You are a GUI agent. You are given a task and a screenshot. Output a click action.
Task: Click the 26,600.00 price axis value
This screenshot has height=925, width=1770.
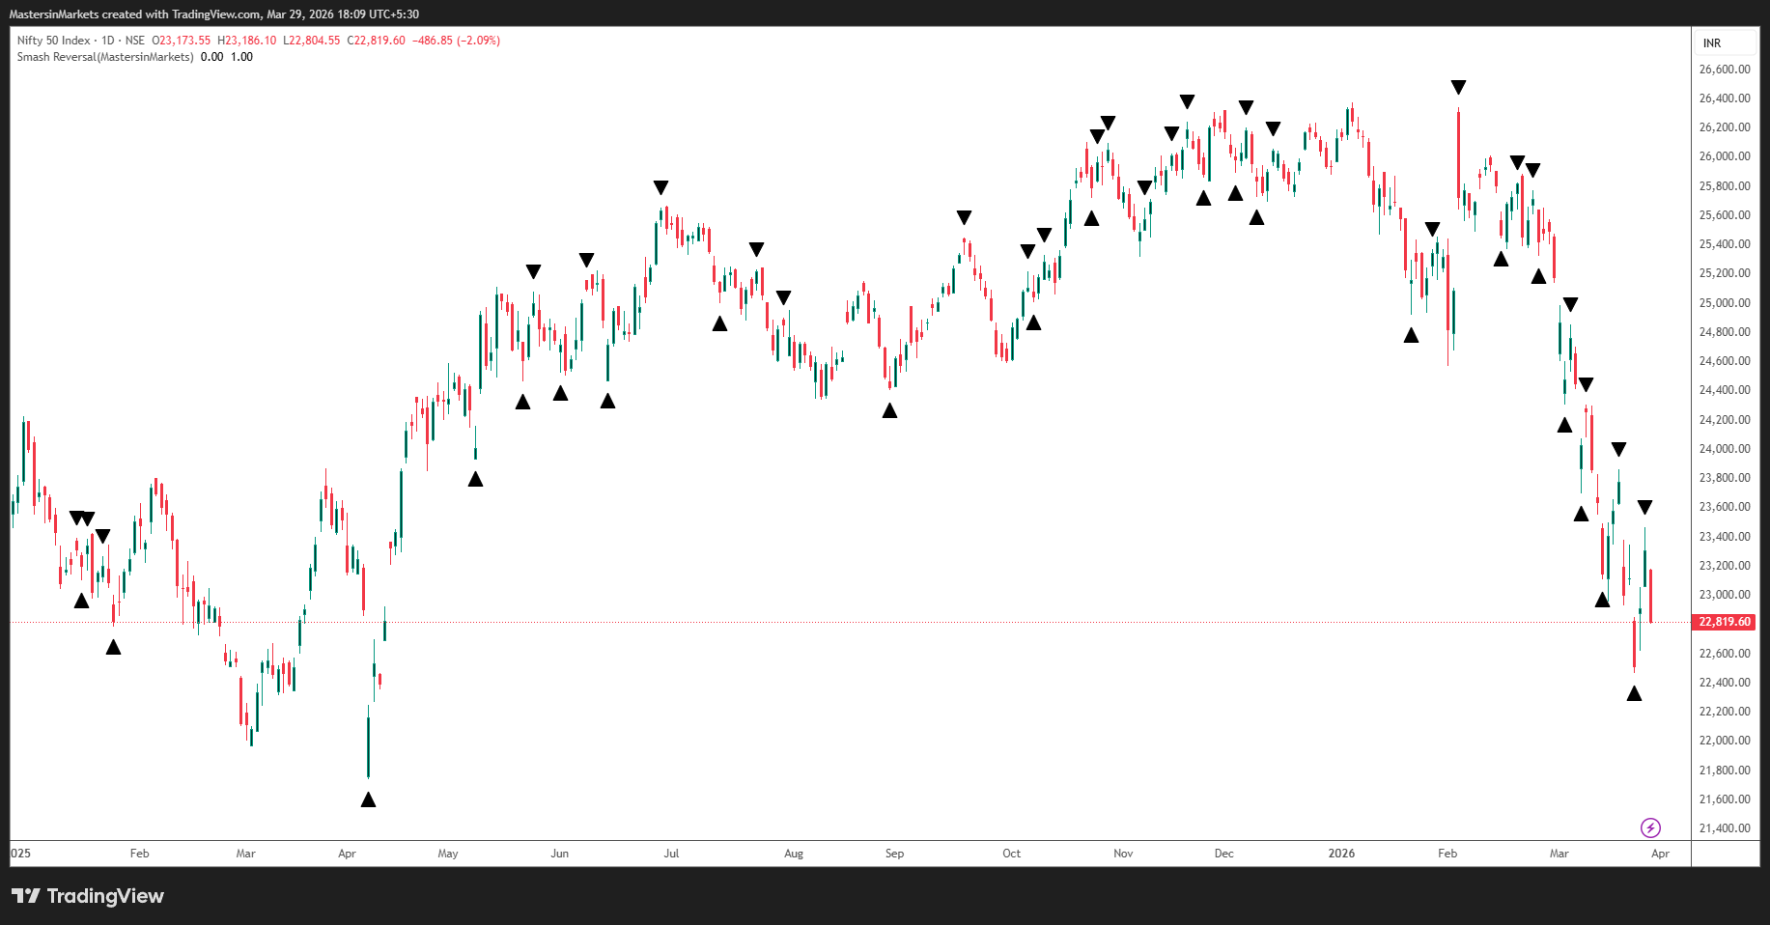[1726, 69]
